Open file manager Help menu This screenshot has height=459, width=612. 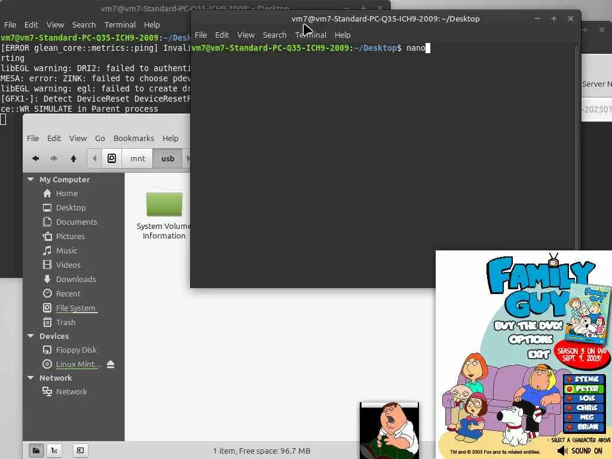(x=170, y=138)
